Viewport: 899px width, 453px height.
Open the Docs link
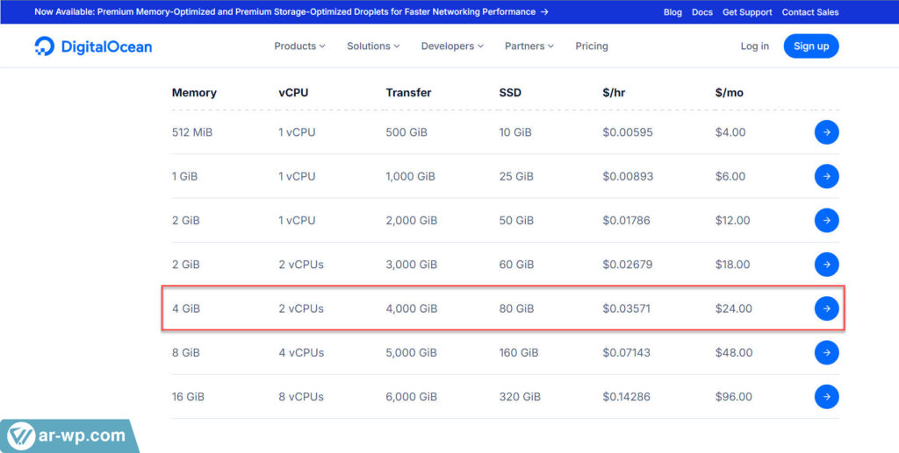click(701, 12)
